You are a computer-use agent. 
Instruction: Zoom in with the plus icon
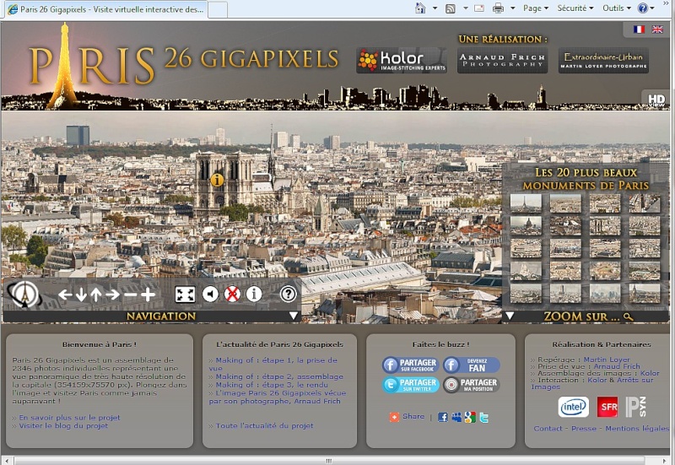tap(148, 295)
